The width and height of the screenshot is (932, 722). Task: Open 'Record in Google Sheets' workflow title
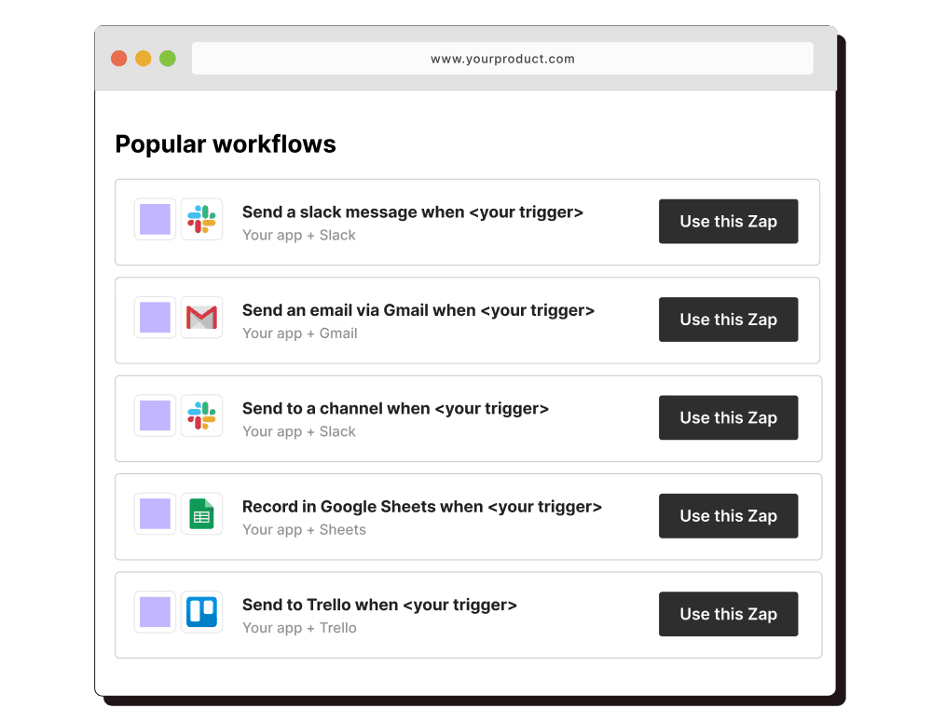tap(422, 506)
